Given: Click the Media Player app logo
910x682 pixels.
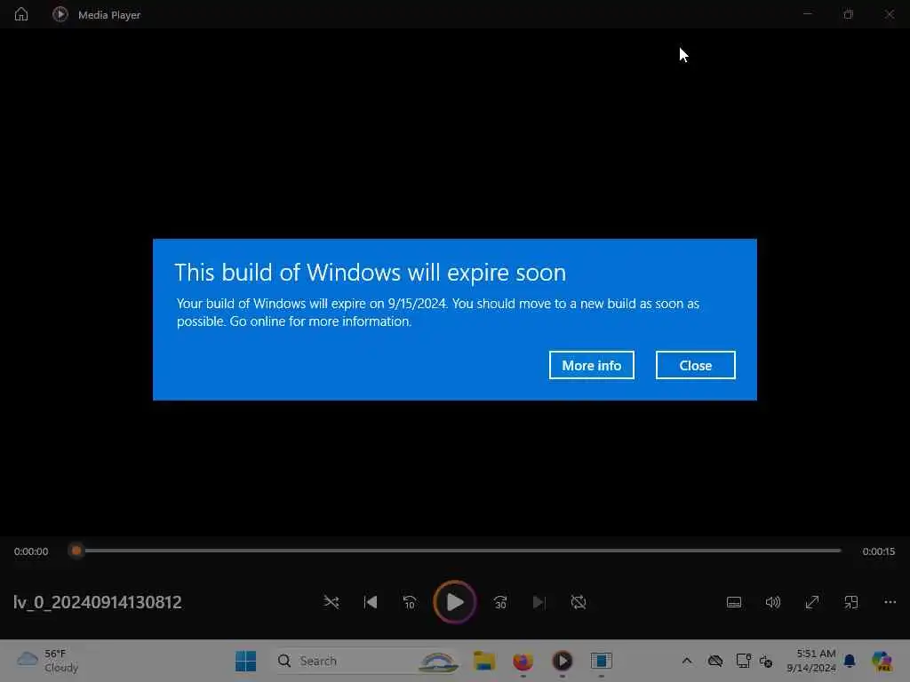Looking at the screenshot, I should [x=60, y=14].
